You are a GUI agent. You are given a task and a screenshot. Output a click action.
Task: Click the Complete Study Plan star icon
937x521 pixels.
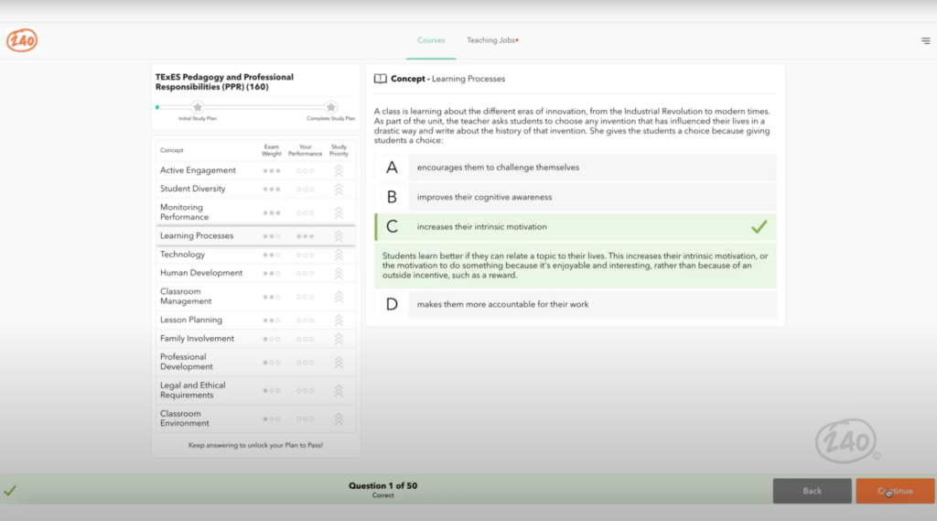click(330, 107)
